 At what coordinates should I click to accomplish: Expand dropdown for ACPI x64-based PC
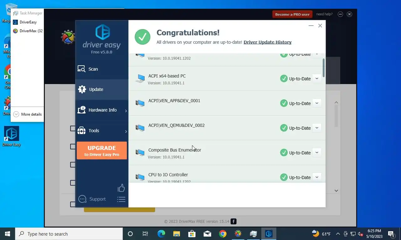[317, 78]
